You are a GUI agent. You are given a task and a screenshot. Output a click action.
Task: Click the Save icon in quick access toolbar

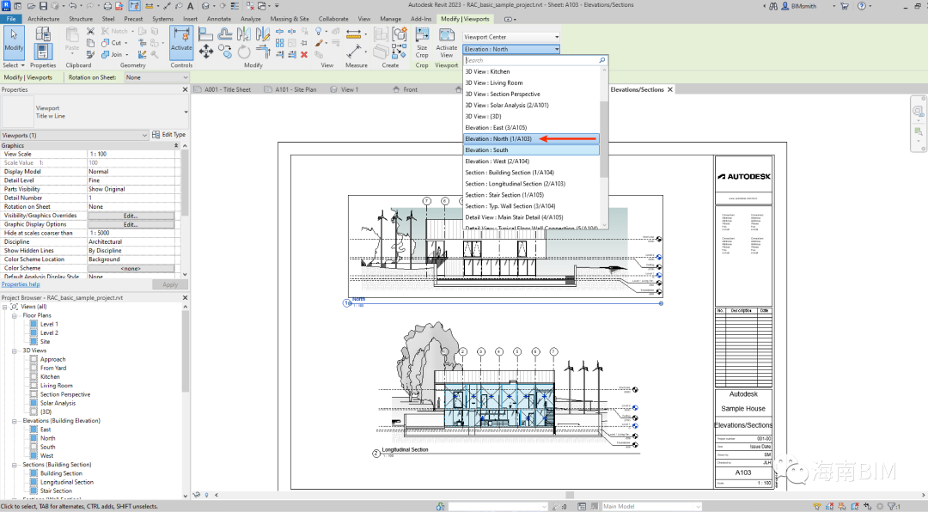pos(43,6)
